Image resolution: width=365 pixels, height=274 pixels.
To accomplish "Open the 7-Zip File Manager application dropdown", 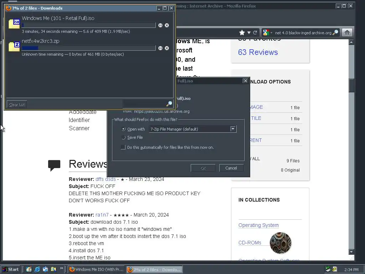I will click(x=233, y=129).
